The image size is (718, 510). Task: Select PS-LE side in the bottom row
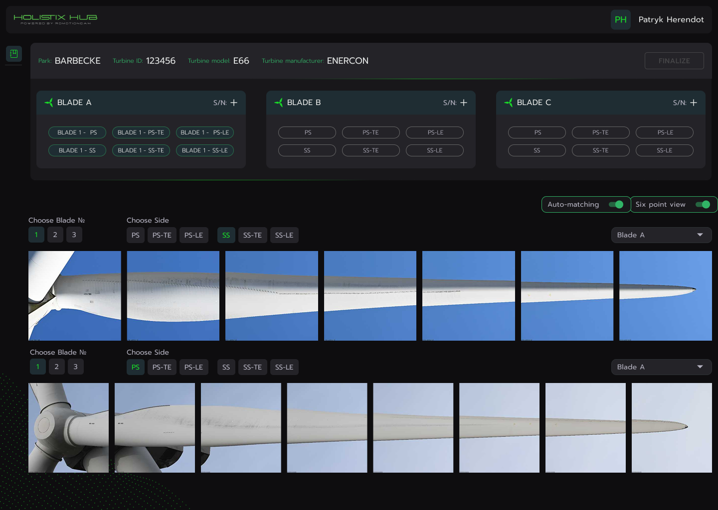coord(193,367)
